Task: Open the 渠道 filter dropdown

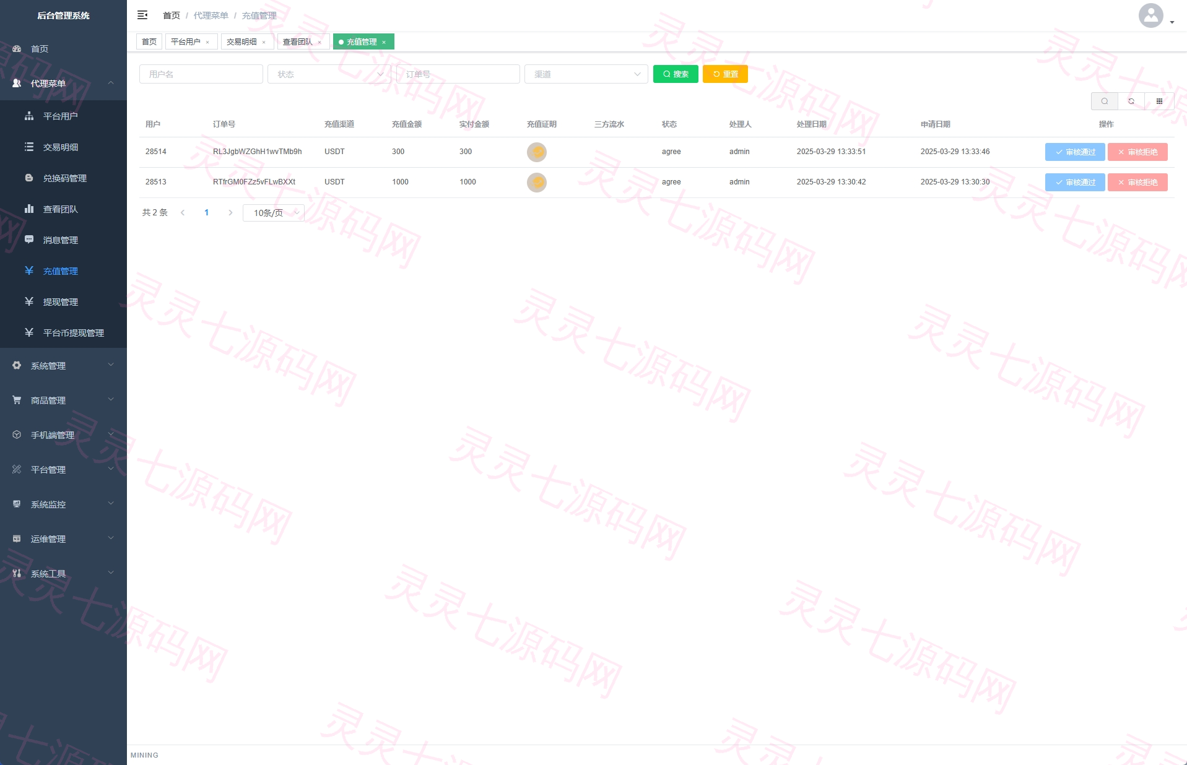Action: pos(586,74)
